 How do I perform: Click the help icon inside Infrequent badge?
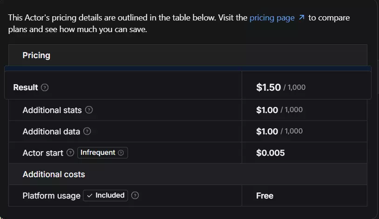pyautogui.click(x=121, y=153)
